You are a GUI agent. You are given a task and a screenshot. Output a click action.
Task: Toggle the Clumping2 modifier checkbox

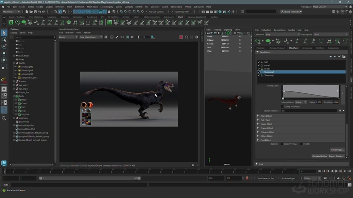point(259,72)
